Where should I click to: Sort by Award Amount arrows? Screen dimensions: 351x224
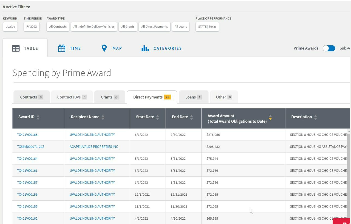(270, 117)
